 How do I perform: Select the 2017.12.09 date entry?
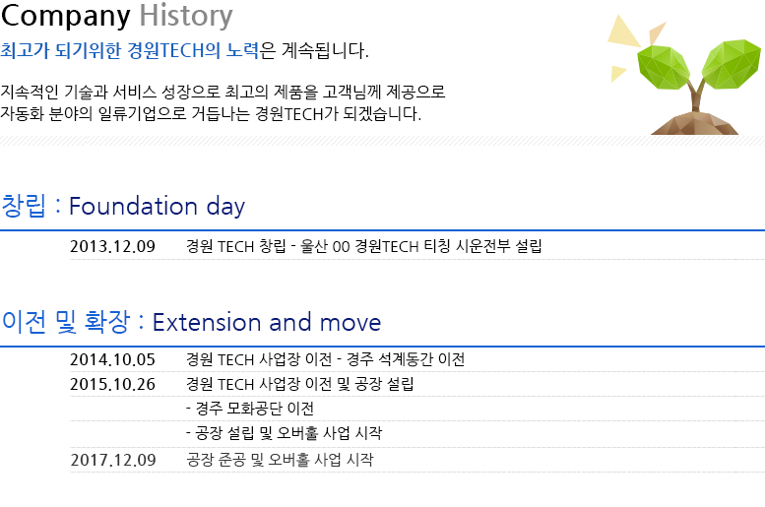[x=112, y=460]
